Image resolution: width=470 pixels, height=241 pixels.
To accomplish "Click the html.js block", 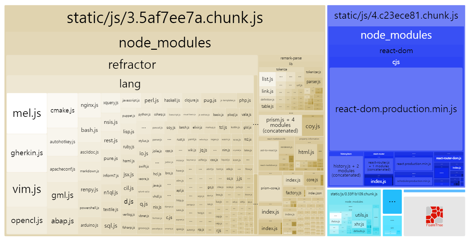I will click(306, 152).
